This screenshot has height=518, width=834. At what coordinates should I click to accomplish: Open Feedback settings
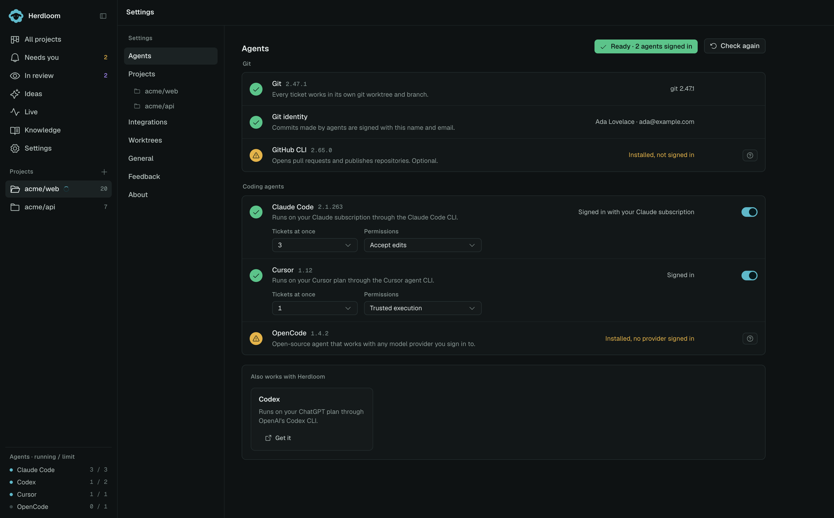tap(171, 177)
